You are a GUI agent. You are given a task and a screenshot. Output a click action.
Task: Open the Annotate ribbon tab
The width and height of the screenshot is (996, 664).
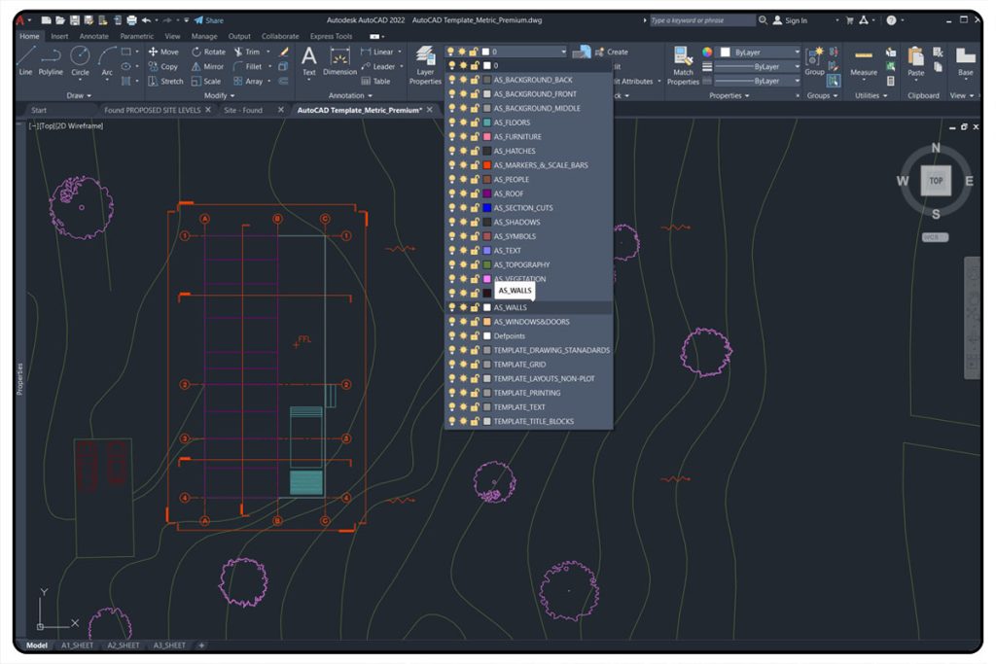click(x=94, y=36)
